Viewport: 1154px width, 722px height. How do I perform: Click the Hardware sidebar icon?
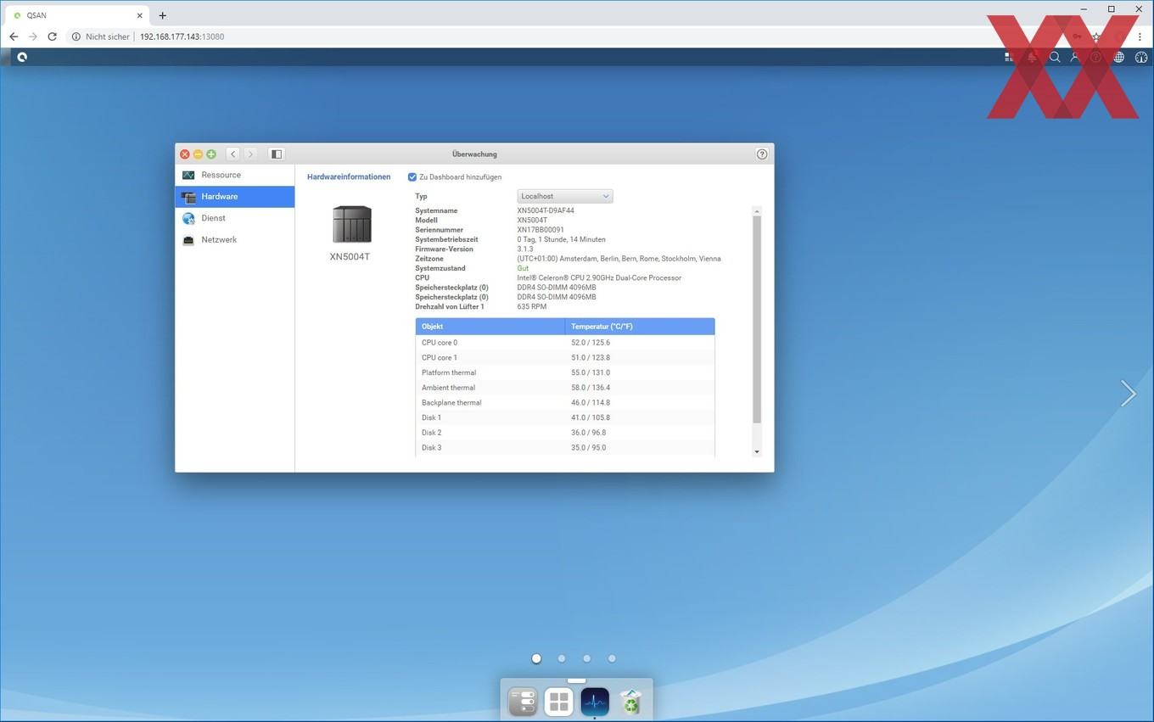tap(188, 197)
